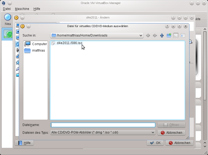Click the Öffnen button
Viewport: 208px width, 155px height.
tap(171, 125)
